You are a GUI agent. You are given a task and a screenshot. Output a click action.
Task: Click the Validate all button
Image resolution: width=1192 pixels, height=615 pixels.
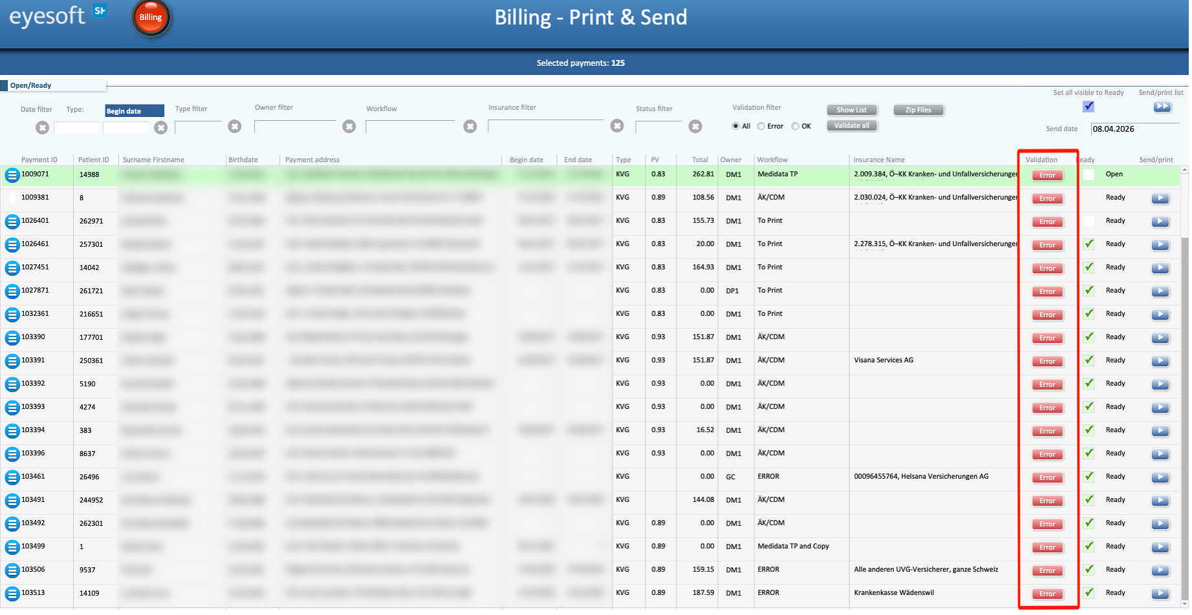852,126
